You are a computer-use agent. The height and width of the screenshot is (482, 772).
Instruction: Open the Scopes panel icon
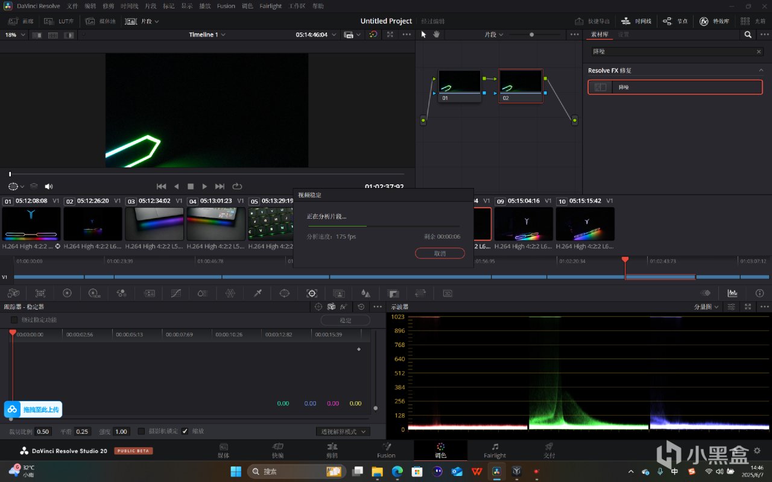[732, 293]
